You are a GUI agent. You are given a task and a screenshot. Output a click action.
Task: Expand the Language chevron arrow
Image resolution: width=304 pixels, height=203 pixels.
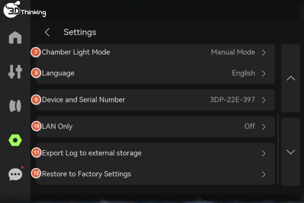coord(264,73)
